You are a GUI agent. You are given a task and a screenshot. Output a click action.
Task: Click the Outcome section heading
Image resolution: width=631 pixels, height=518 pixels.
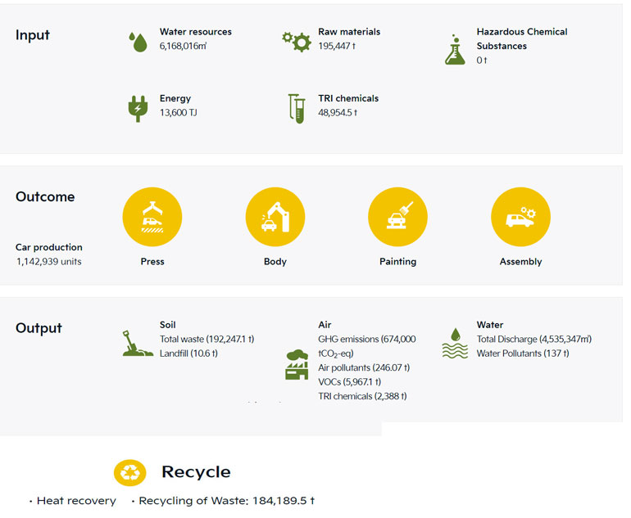click(45, 196)
